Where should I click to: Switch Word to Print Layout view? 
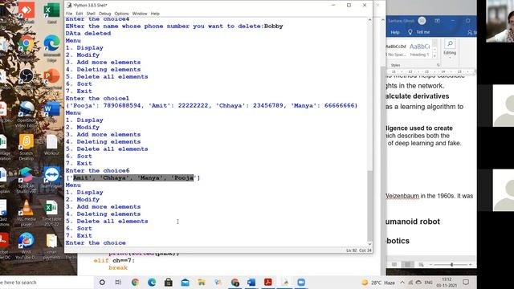click(x=407, y=264)
